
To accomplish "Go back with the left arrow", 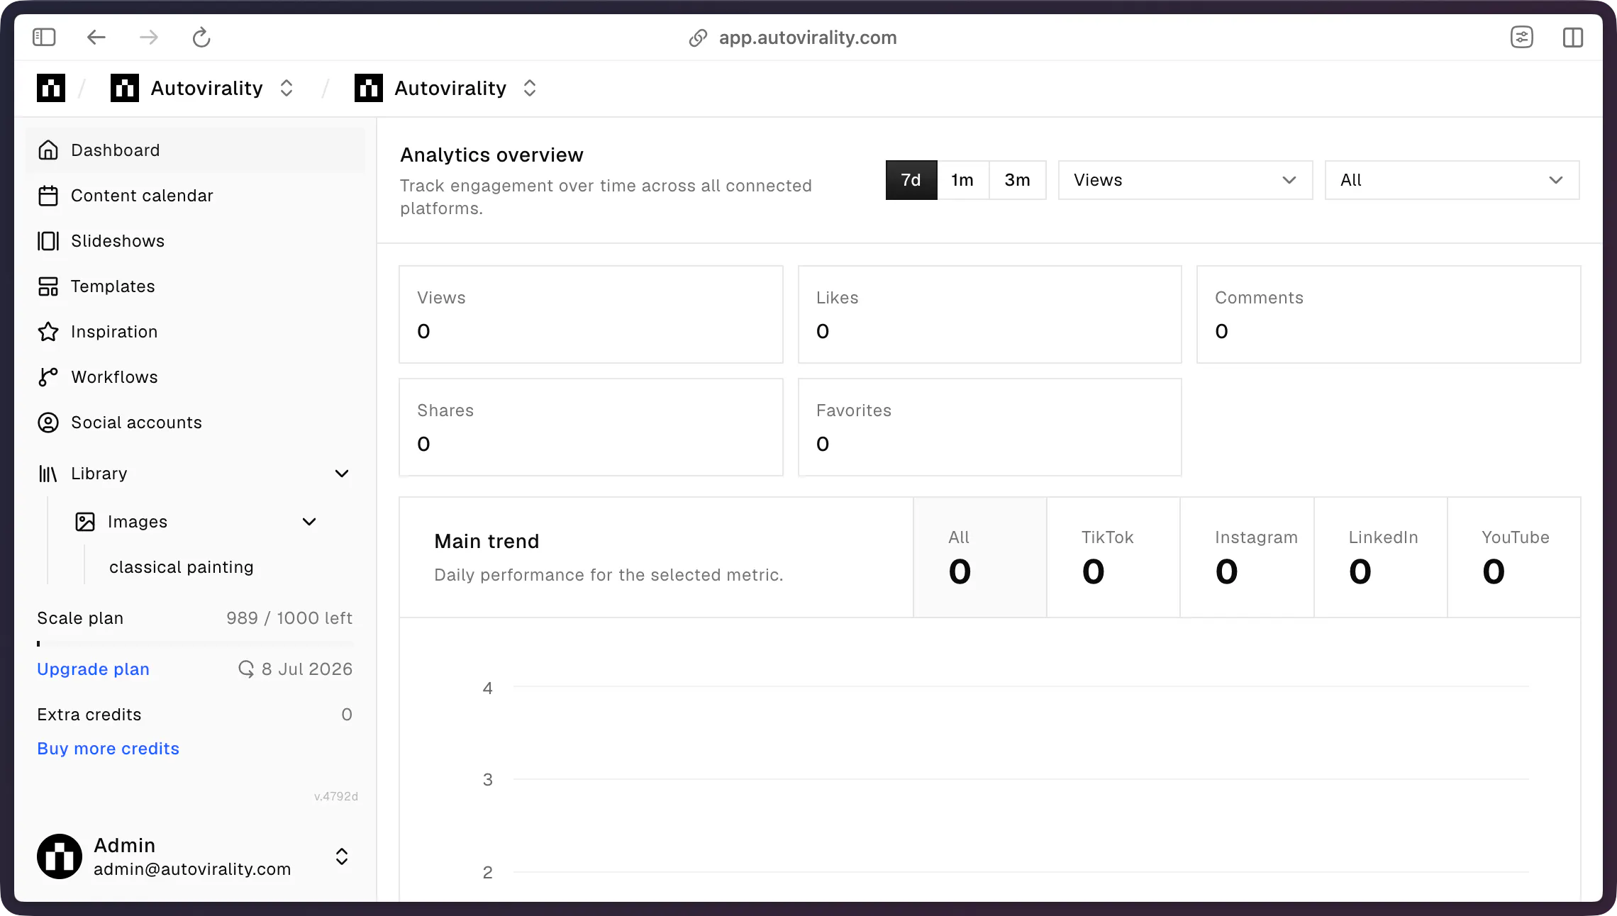I will (96, 37).
